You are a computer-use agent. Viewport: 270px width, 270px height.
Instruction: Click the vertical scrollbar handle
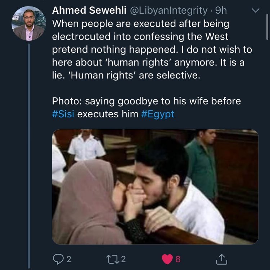coord(267,27)
